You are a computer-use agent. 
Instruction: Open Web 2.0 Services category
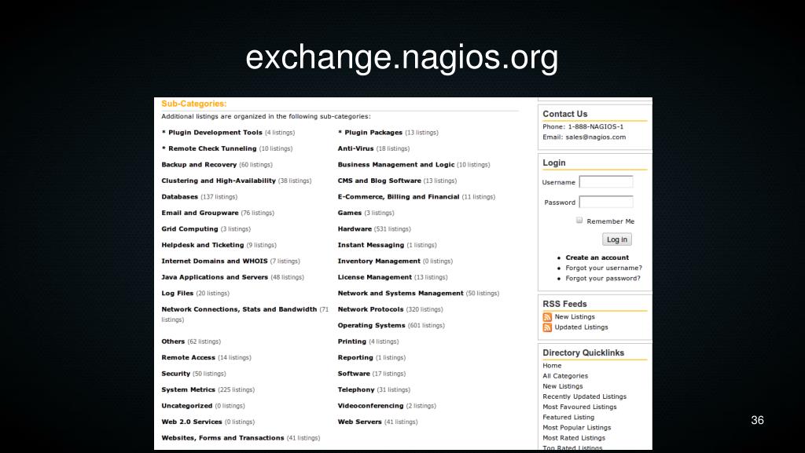click(x=192, y=422)
